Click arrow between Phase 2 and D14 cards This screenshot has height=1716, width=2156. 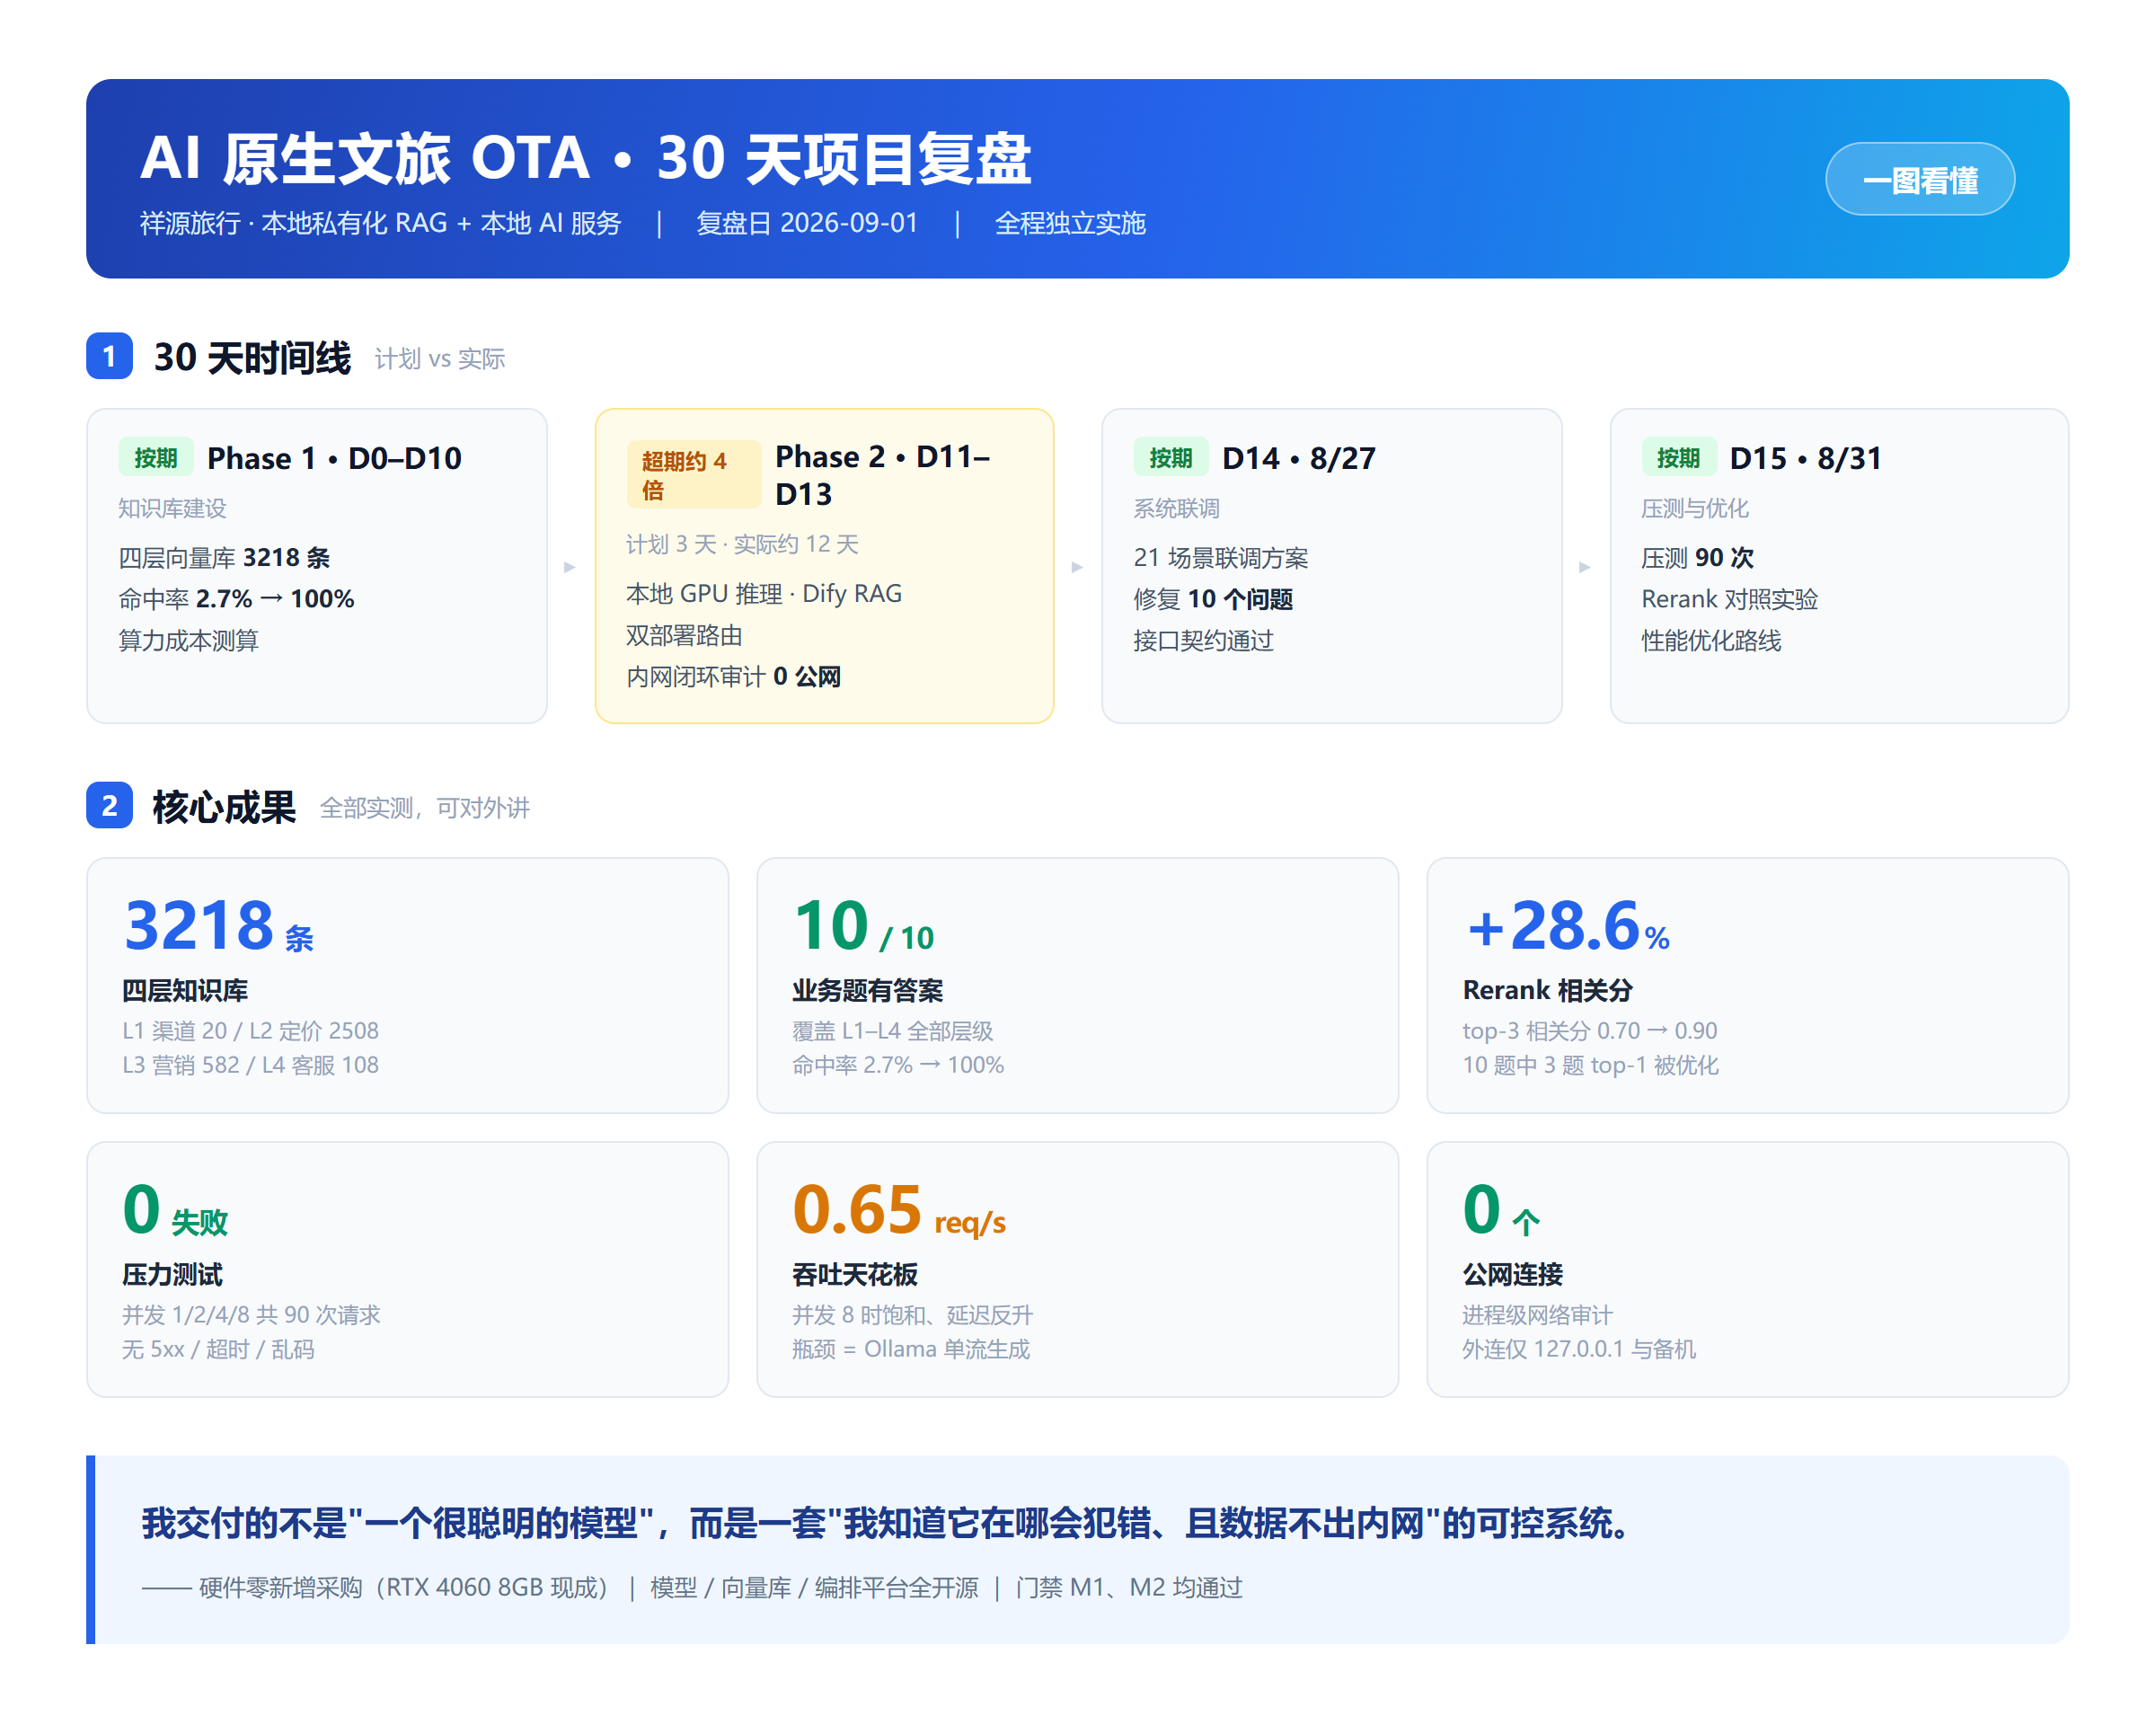pyautogui.click(x=1077, y=567)
